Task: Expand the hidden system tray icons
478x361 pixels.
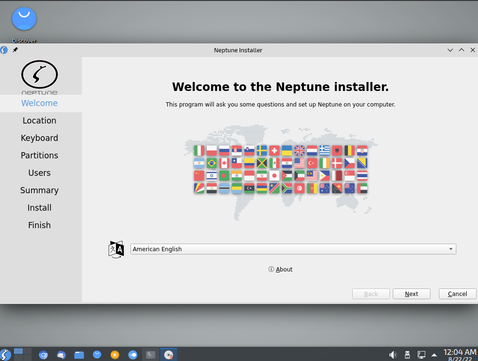Action: (434, 354)
